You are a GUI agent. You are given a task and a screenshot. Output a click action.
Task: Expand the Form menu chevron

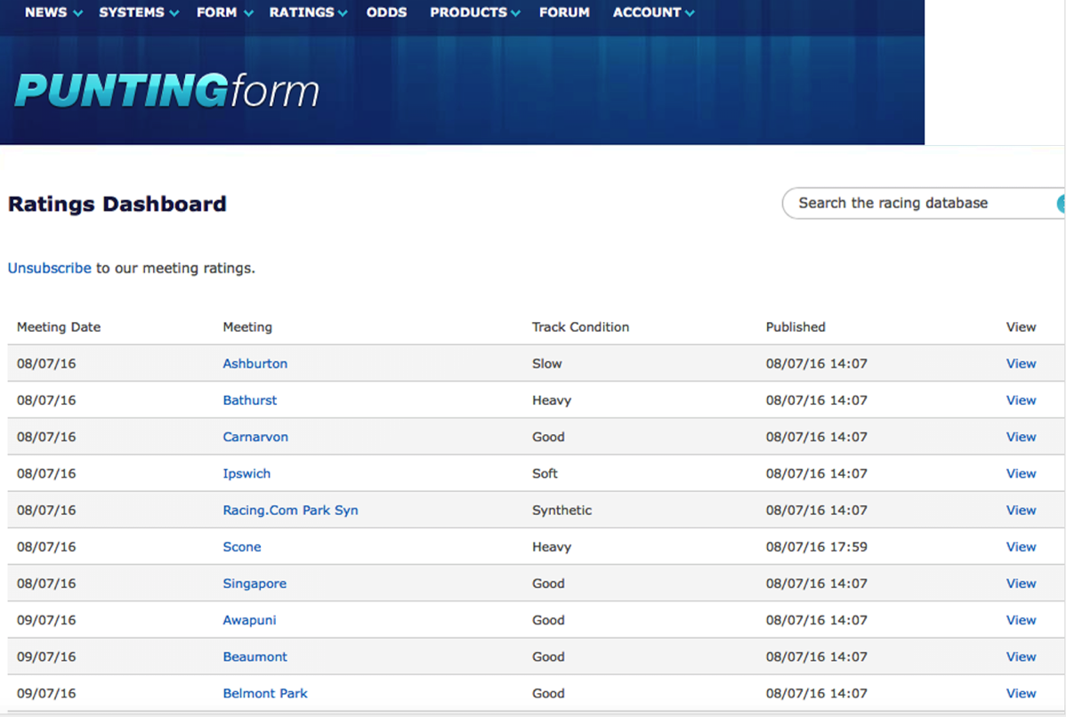click(248, 13)
